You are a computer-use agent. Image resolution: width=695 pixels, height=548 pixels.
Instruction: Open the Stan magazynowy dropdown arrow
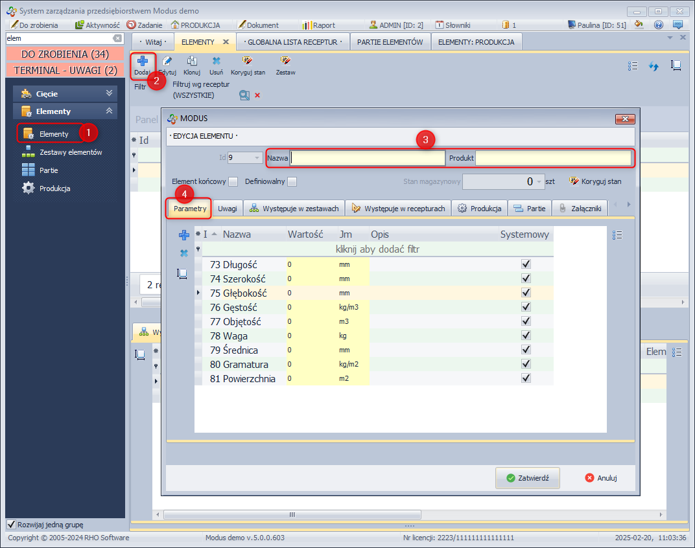pyautogui.click(x=539, y=182)
